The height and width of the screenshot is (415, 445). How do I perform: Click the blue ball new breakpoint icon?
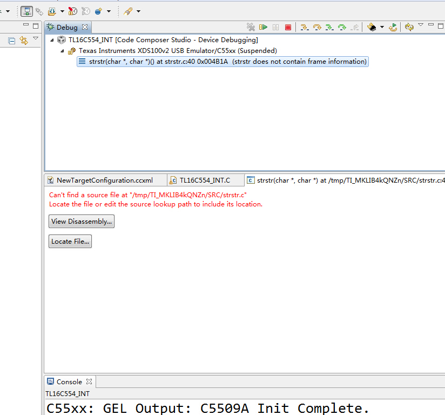[x=98, y=11]
